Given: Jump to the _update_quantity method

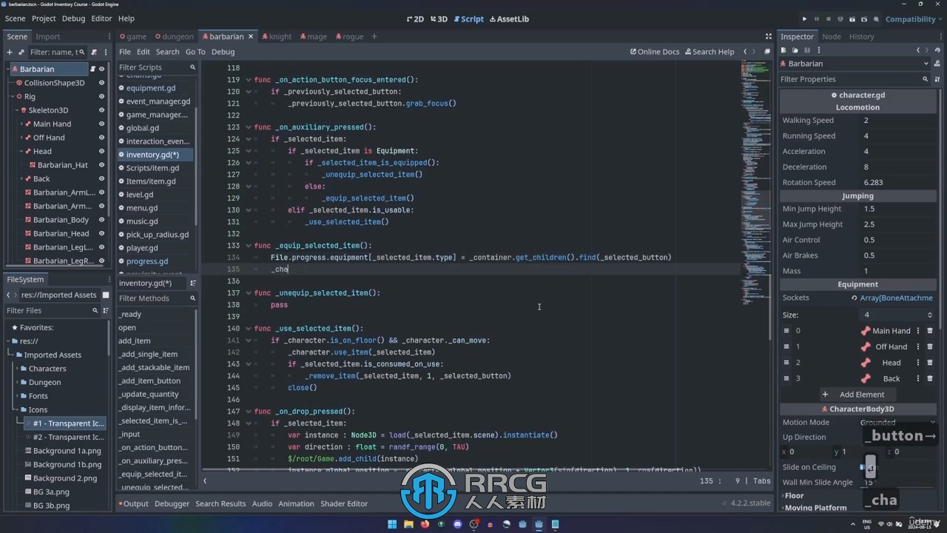Looking at the screenshot, I should coord(156,394).
